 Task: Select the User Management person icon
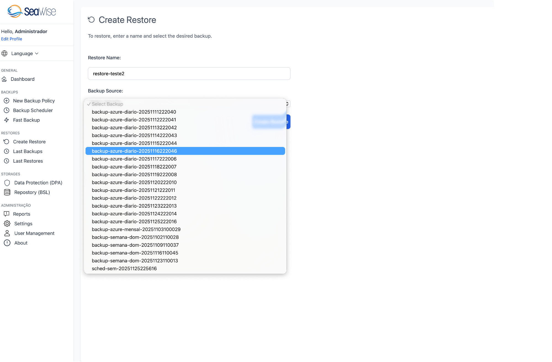click(7, 233)
